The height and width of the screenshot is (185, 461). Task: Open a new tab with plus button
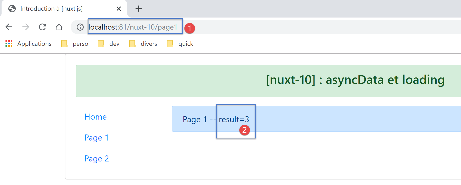click(x=138, y=9)
